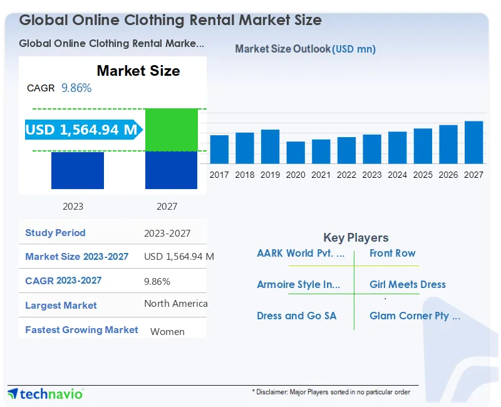The image size is (501, 407).
Task: Click the 'USD 1,564.94 M' arrow label
Action: (x=84, y=130)
